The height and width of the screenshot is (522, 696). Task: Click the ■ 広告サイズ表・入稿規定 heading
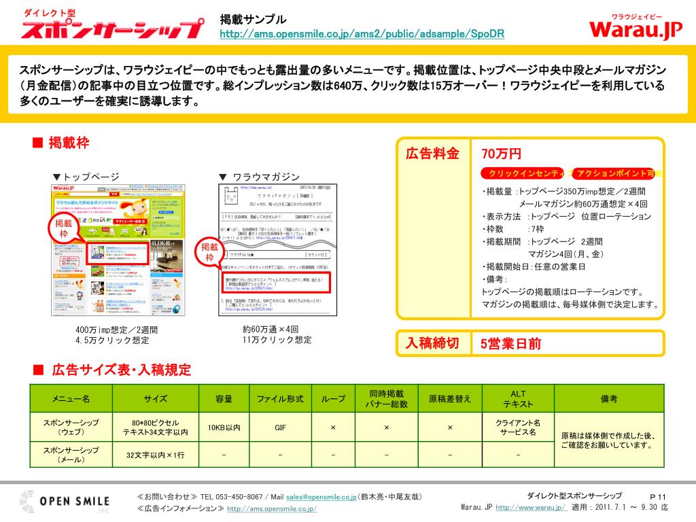pos(112,370)
